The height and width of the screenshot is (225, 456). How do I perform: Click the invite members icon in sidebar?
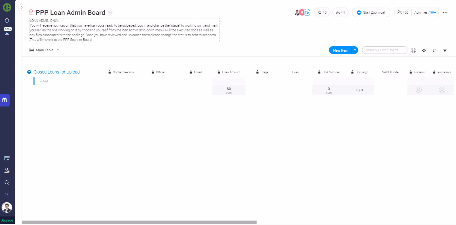[7, 170]
